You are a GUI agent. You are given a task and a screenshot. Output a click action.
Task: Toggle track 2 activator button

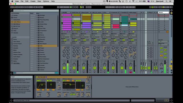[74, 68]
